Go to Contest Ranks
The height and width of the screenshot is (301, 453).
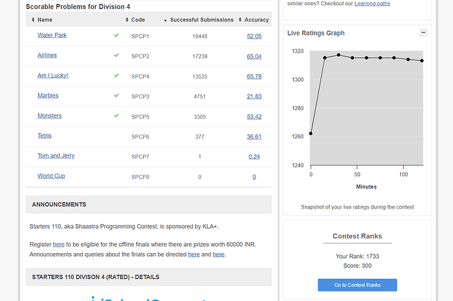[x=357, y=285]
